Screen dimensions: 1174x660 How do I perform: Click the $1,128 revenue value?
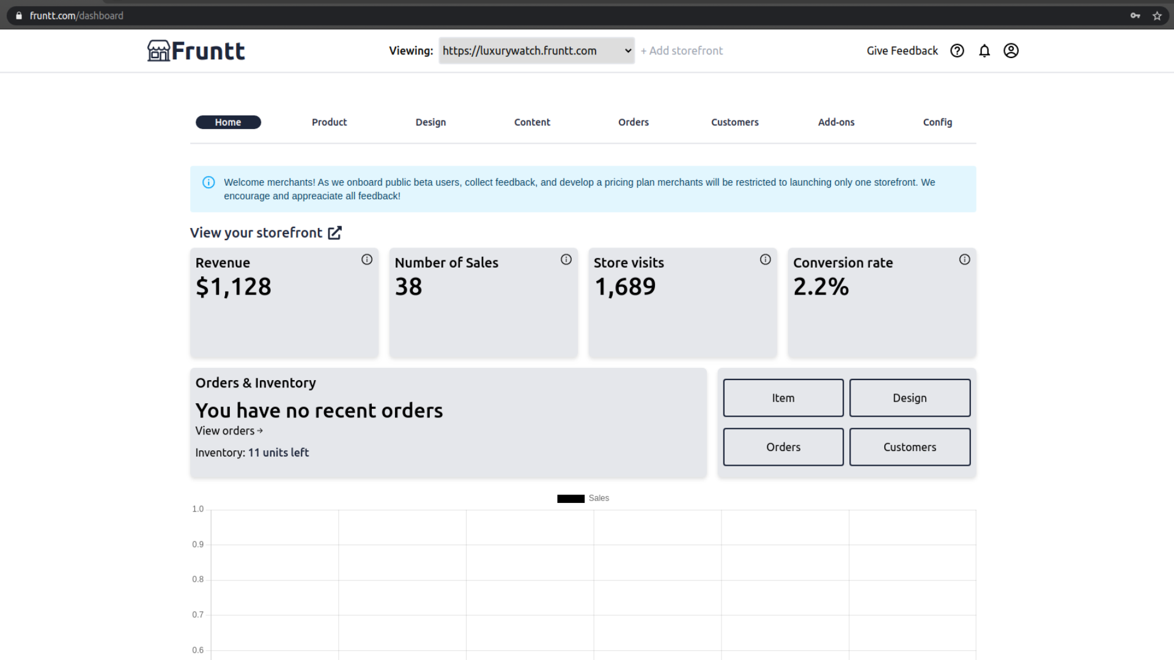click(234, 287)
